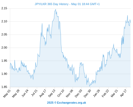Select the Apr 17 x-axis date label
Image resolution: width=133 pixels, height=107 pixels.
click(123, 93)
